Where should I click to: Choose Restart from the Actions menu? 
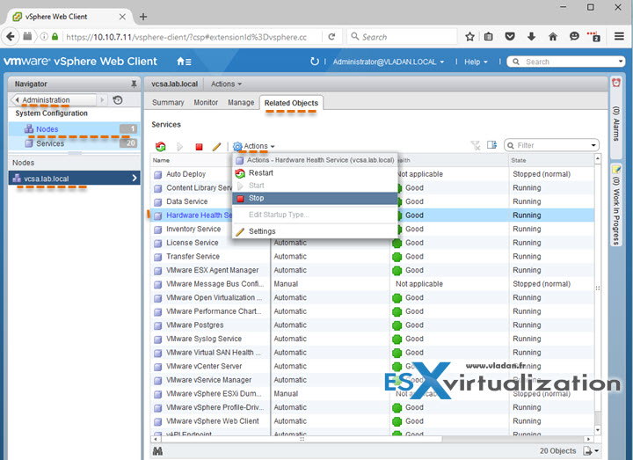(x=315, y=173)
